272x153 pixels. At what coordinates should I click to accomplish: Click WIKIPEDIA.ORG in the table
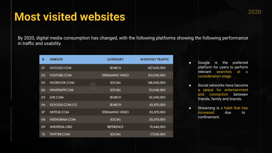(x=61, y=127)
